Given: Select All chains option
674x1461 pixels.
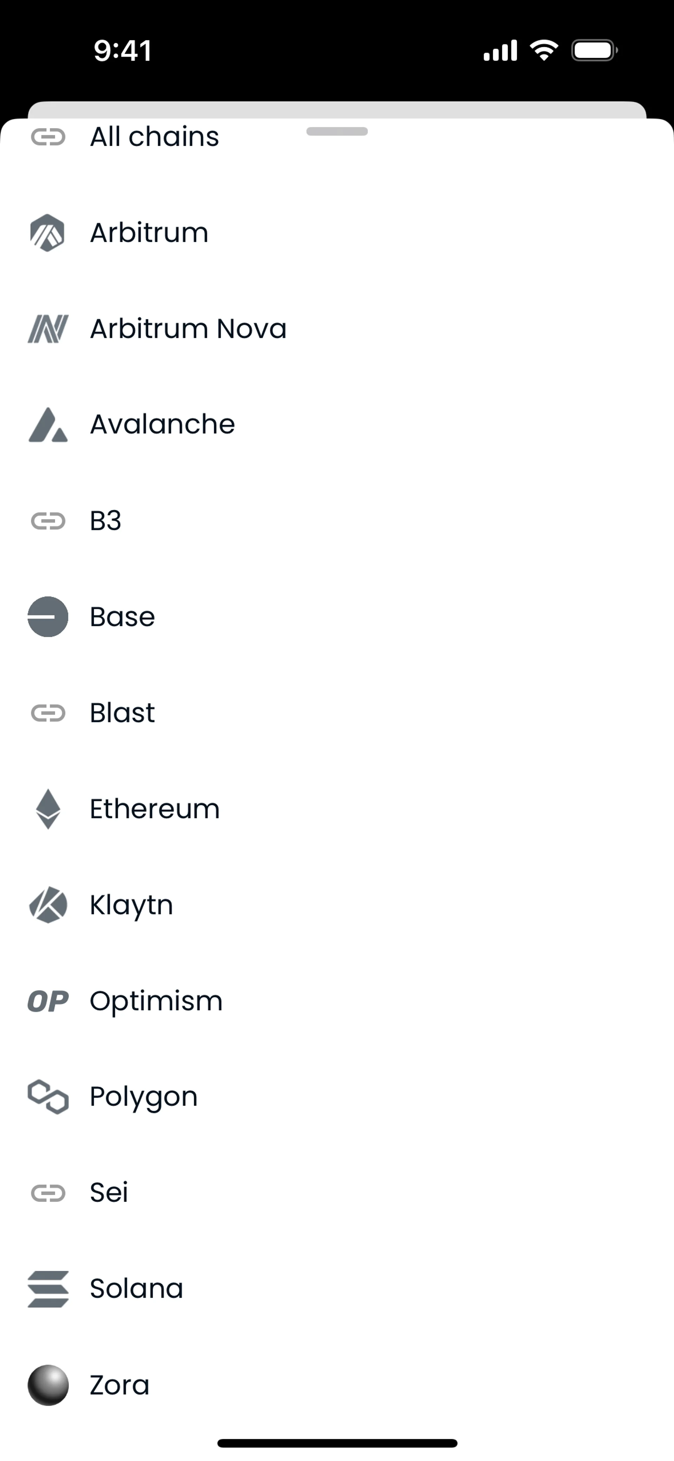Looking at the screenshot, I should click(154, 137).
